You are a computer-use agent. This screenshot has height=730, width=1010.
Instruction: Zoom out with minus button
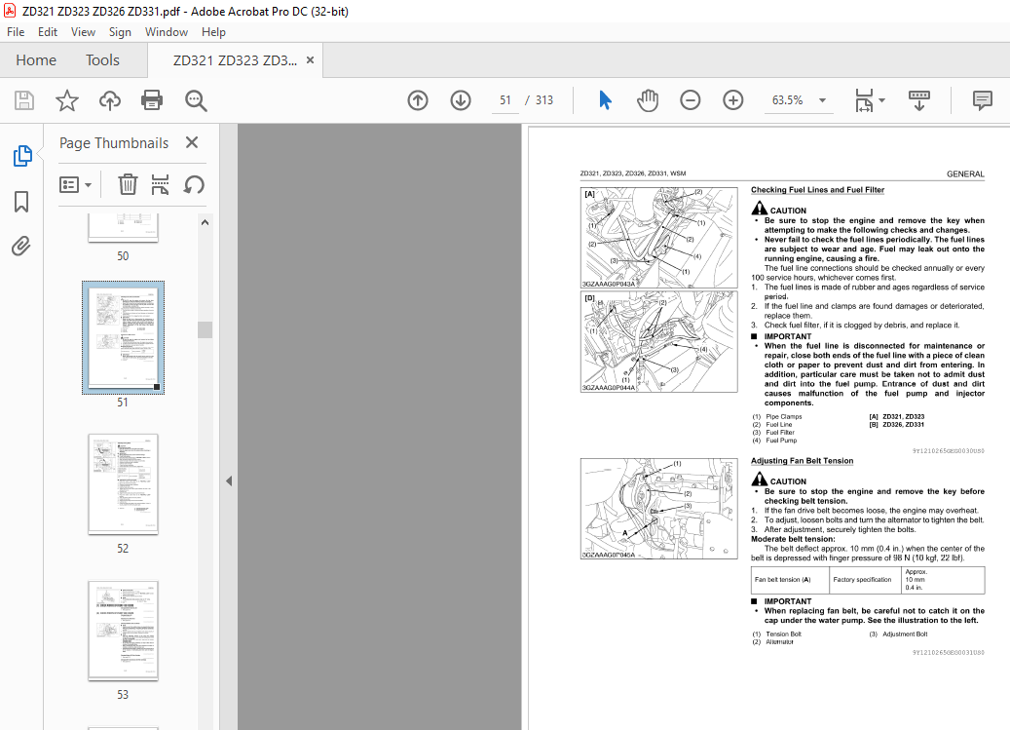(x=690, y=100)
